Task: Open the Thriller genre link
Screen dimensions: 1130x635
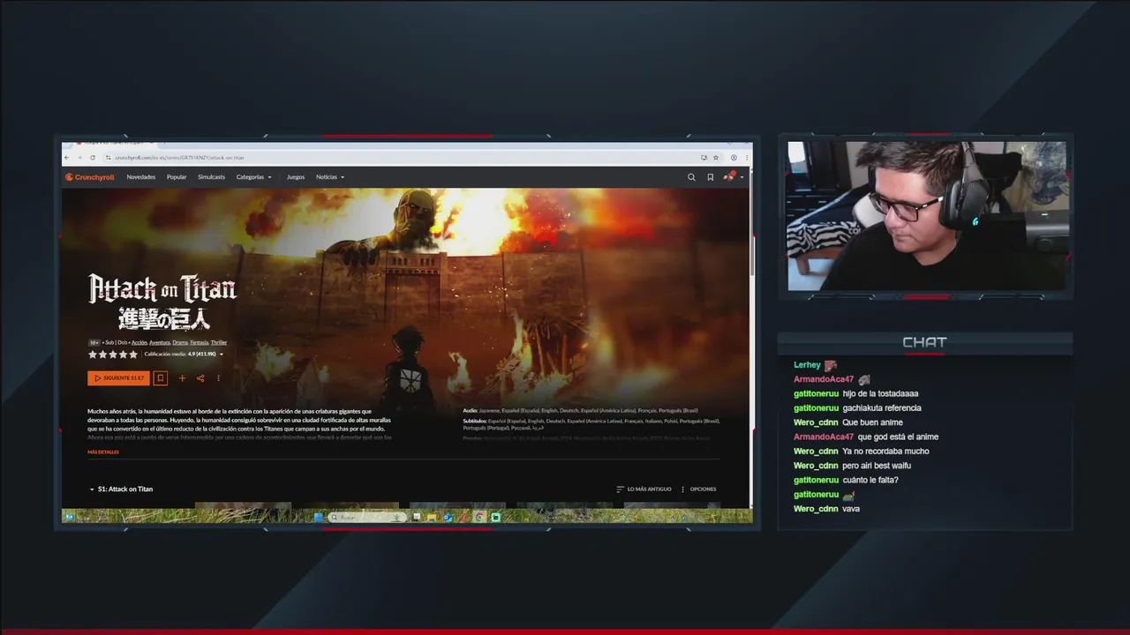Action: tap(219, 342)
